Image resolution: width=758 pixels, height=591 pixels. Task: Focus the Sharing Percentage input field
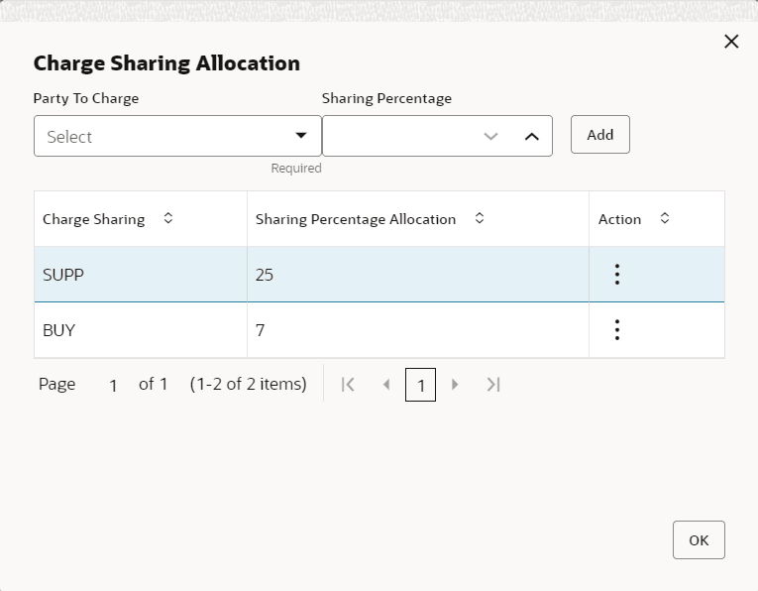pos(396,137)
